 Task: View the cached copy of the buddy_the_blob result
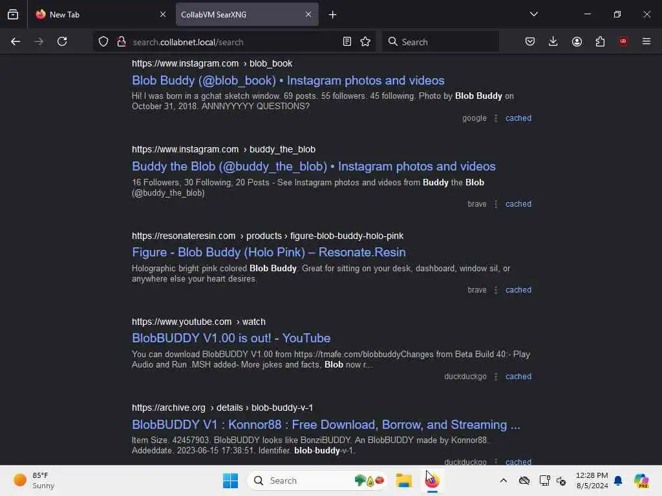(518, 204)
